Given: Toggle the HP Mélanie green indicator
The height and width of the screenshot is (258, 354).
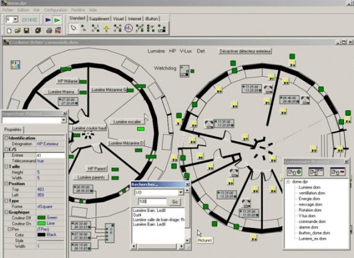Looking at the screenshot, I should tap(83, 82).
